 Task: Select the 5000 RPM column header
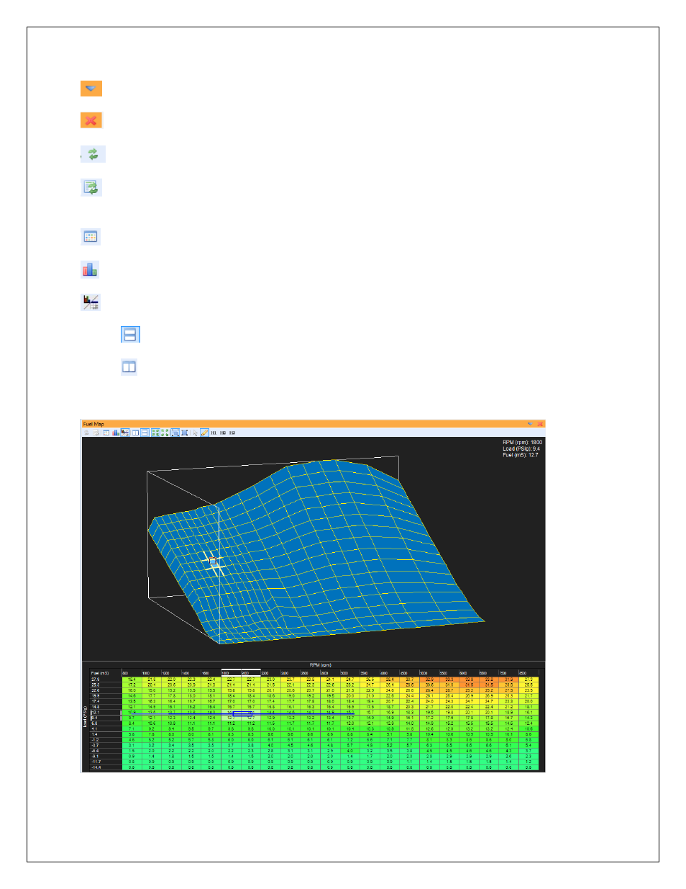click(429, 673)
